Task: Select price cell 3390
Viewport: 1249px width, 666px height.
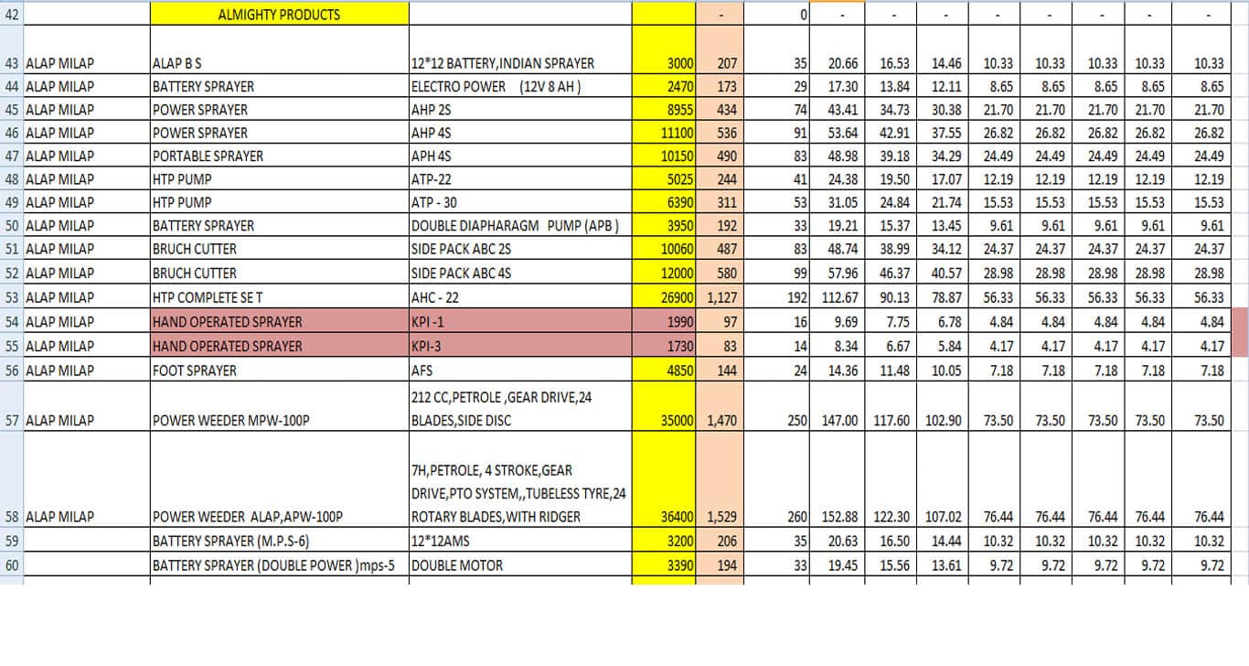Action: coord(664,565)
